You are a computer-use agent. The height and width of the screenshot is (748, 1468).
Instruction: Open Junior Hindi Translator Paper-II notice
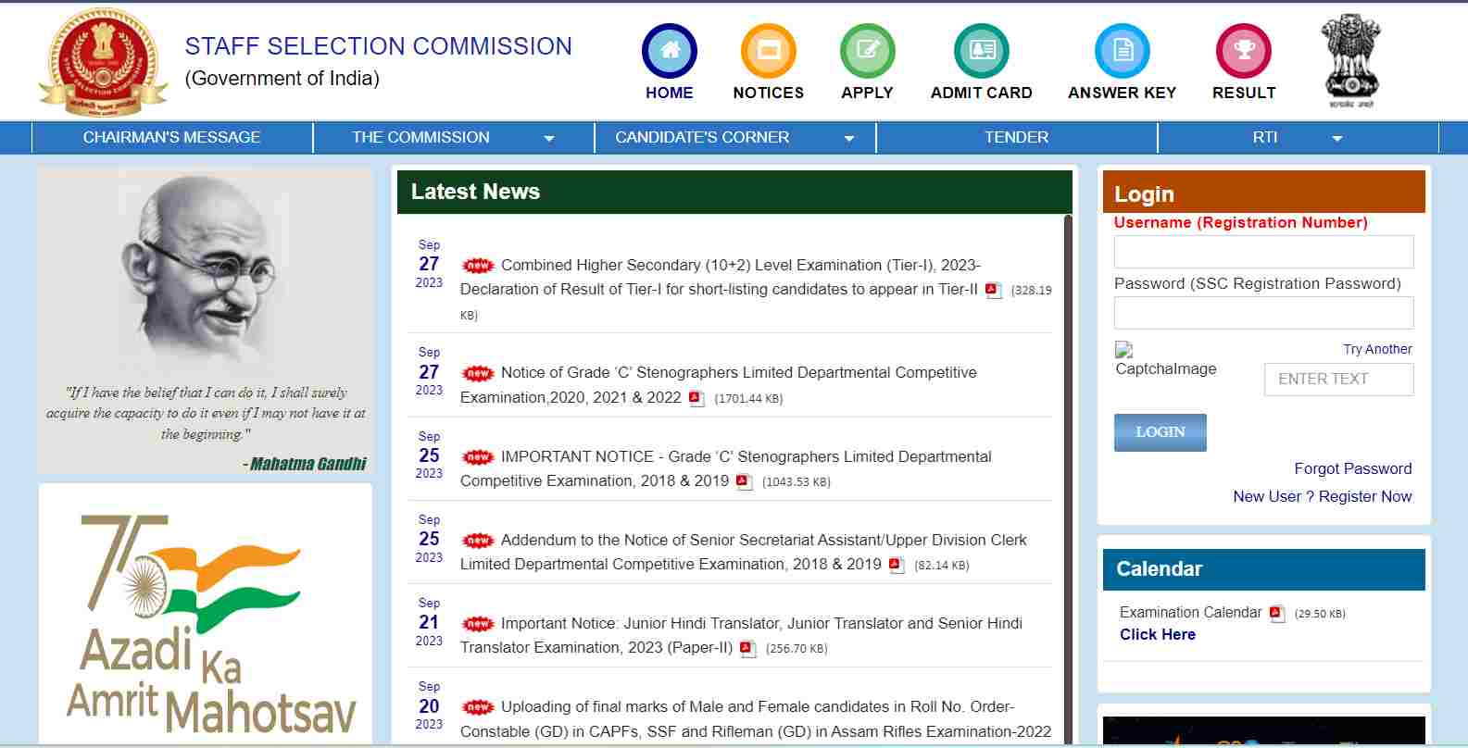click(x=741, y=635)
